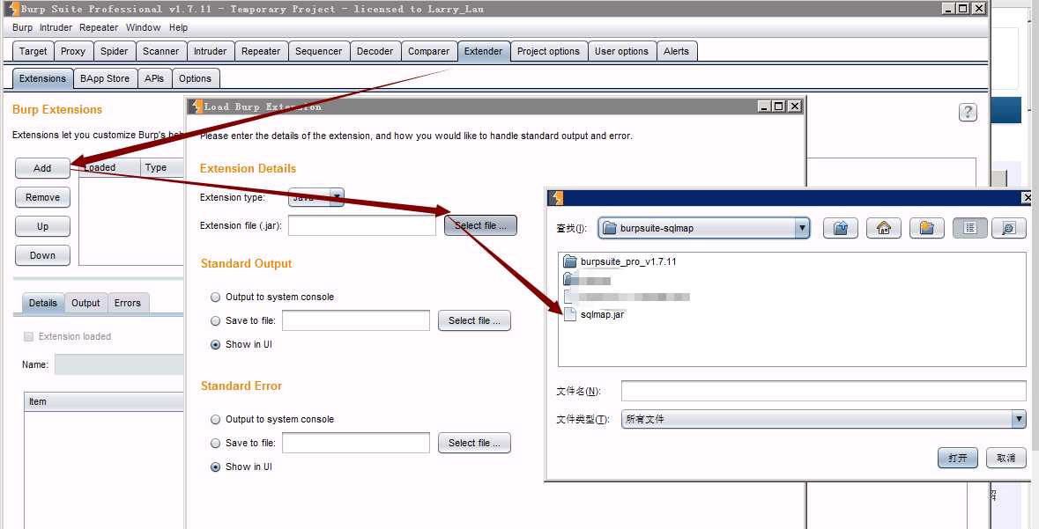
Task: Switch to the Alerts tab
Action: pyautogui.click(x=677, y=51)
